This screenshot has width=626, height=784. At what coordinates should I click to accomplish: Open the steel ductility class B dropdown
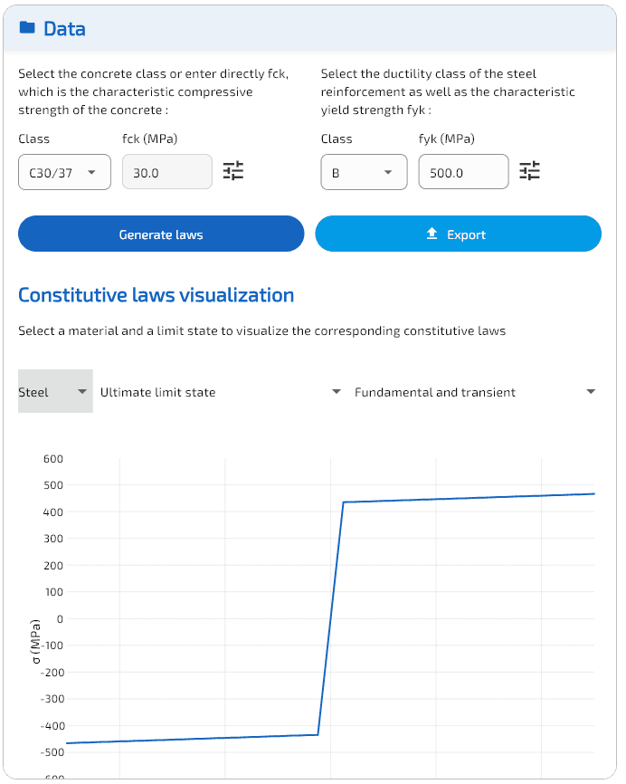pos(363,172)
